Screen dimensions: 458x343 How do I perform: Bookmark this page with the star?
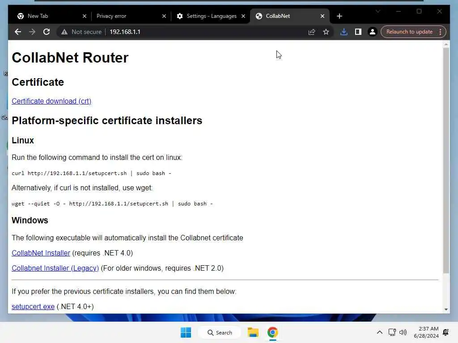point(326,32)
